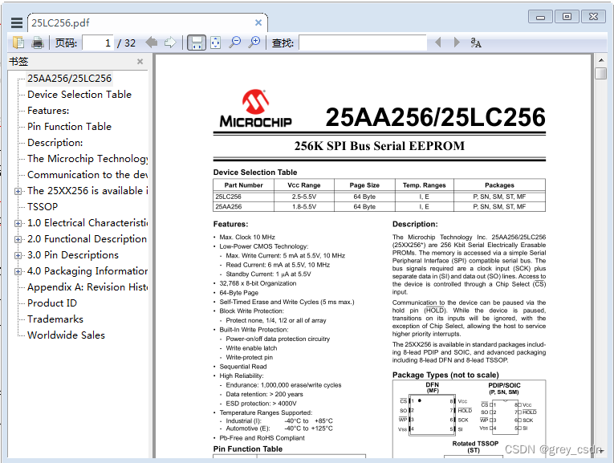This screenshot has height=463, width=614.
Task: Open Appendix A: Revision History bookmark
Action: pos(87,287)
